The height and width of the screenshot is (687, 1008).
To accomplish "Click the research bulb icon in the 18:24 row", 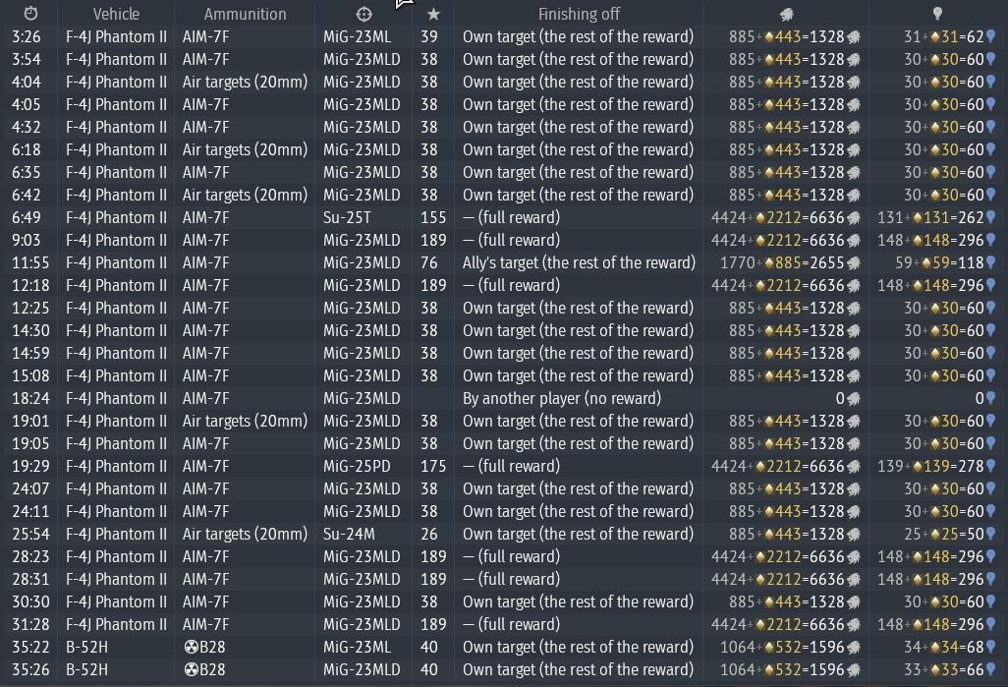I will pyautogui.click(x=990, y=399).
